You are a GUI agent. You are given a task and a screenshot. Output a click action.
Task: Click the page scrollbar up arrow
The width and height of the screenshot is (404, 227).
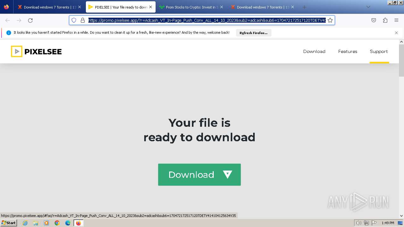[401, 42]
